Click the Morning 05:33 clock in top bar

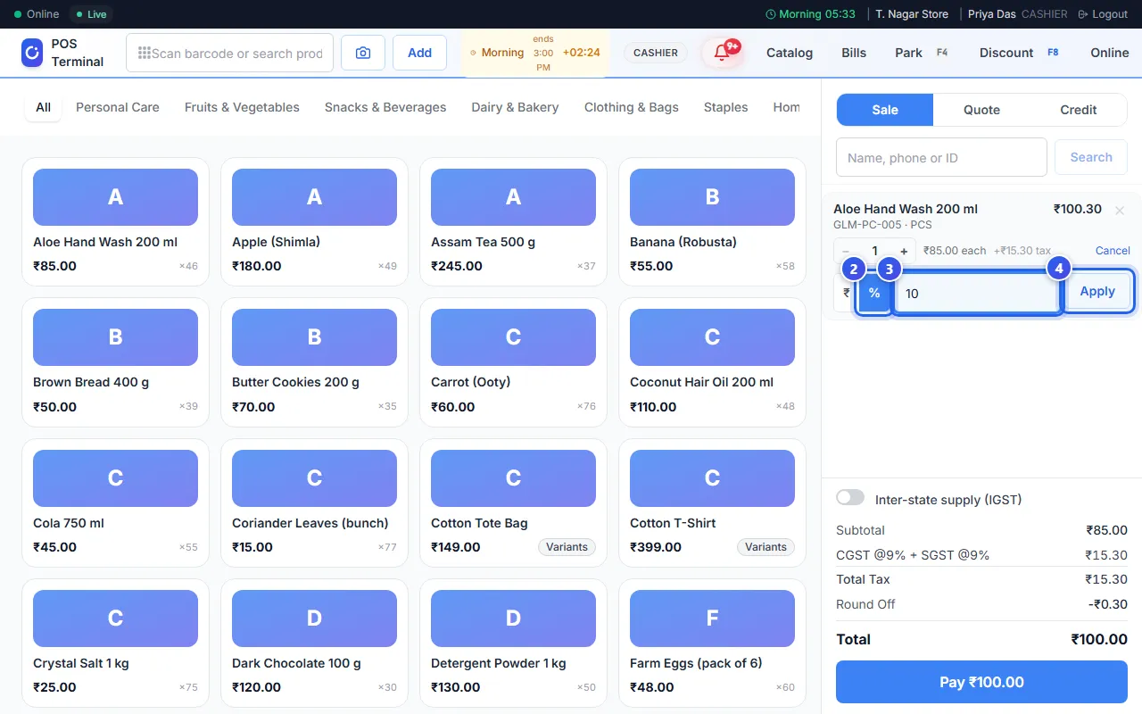click(x=810, y=14)
